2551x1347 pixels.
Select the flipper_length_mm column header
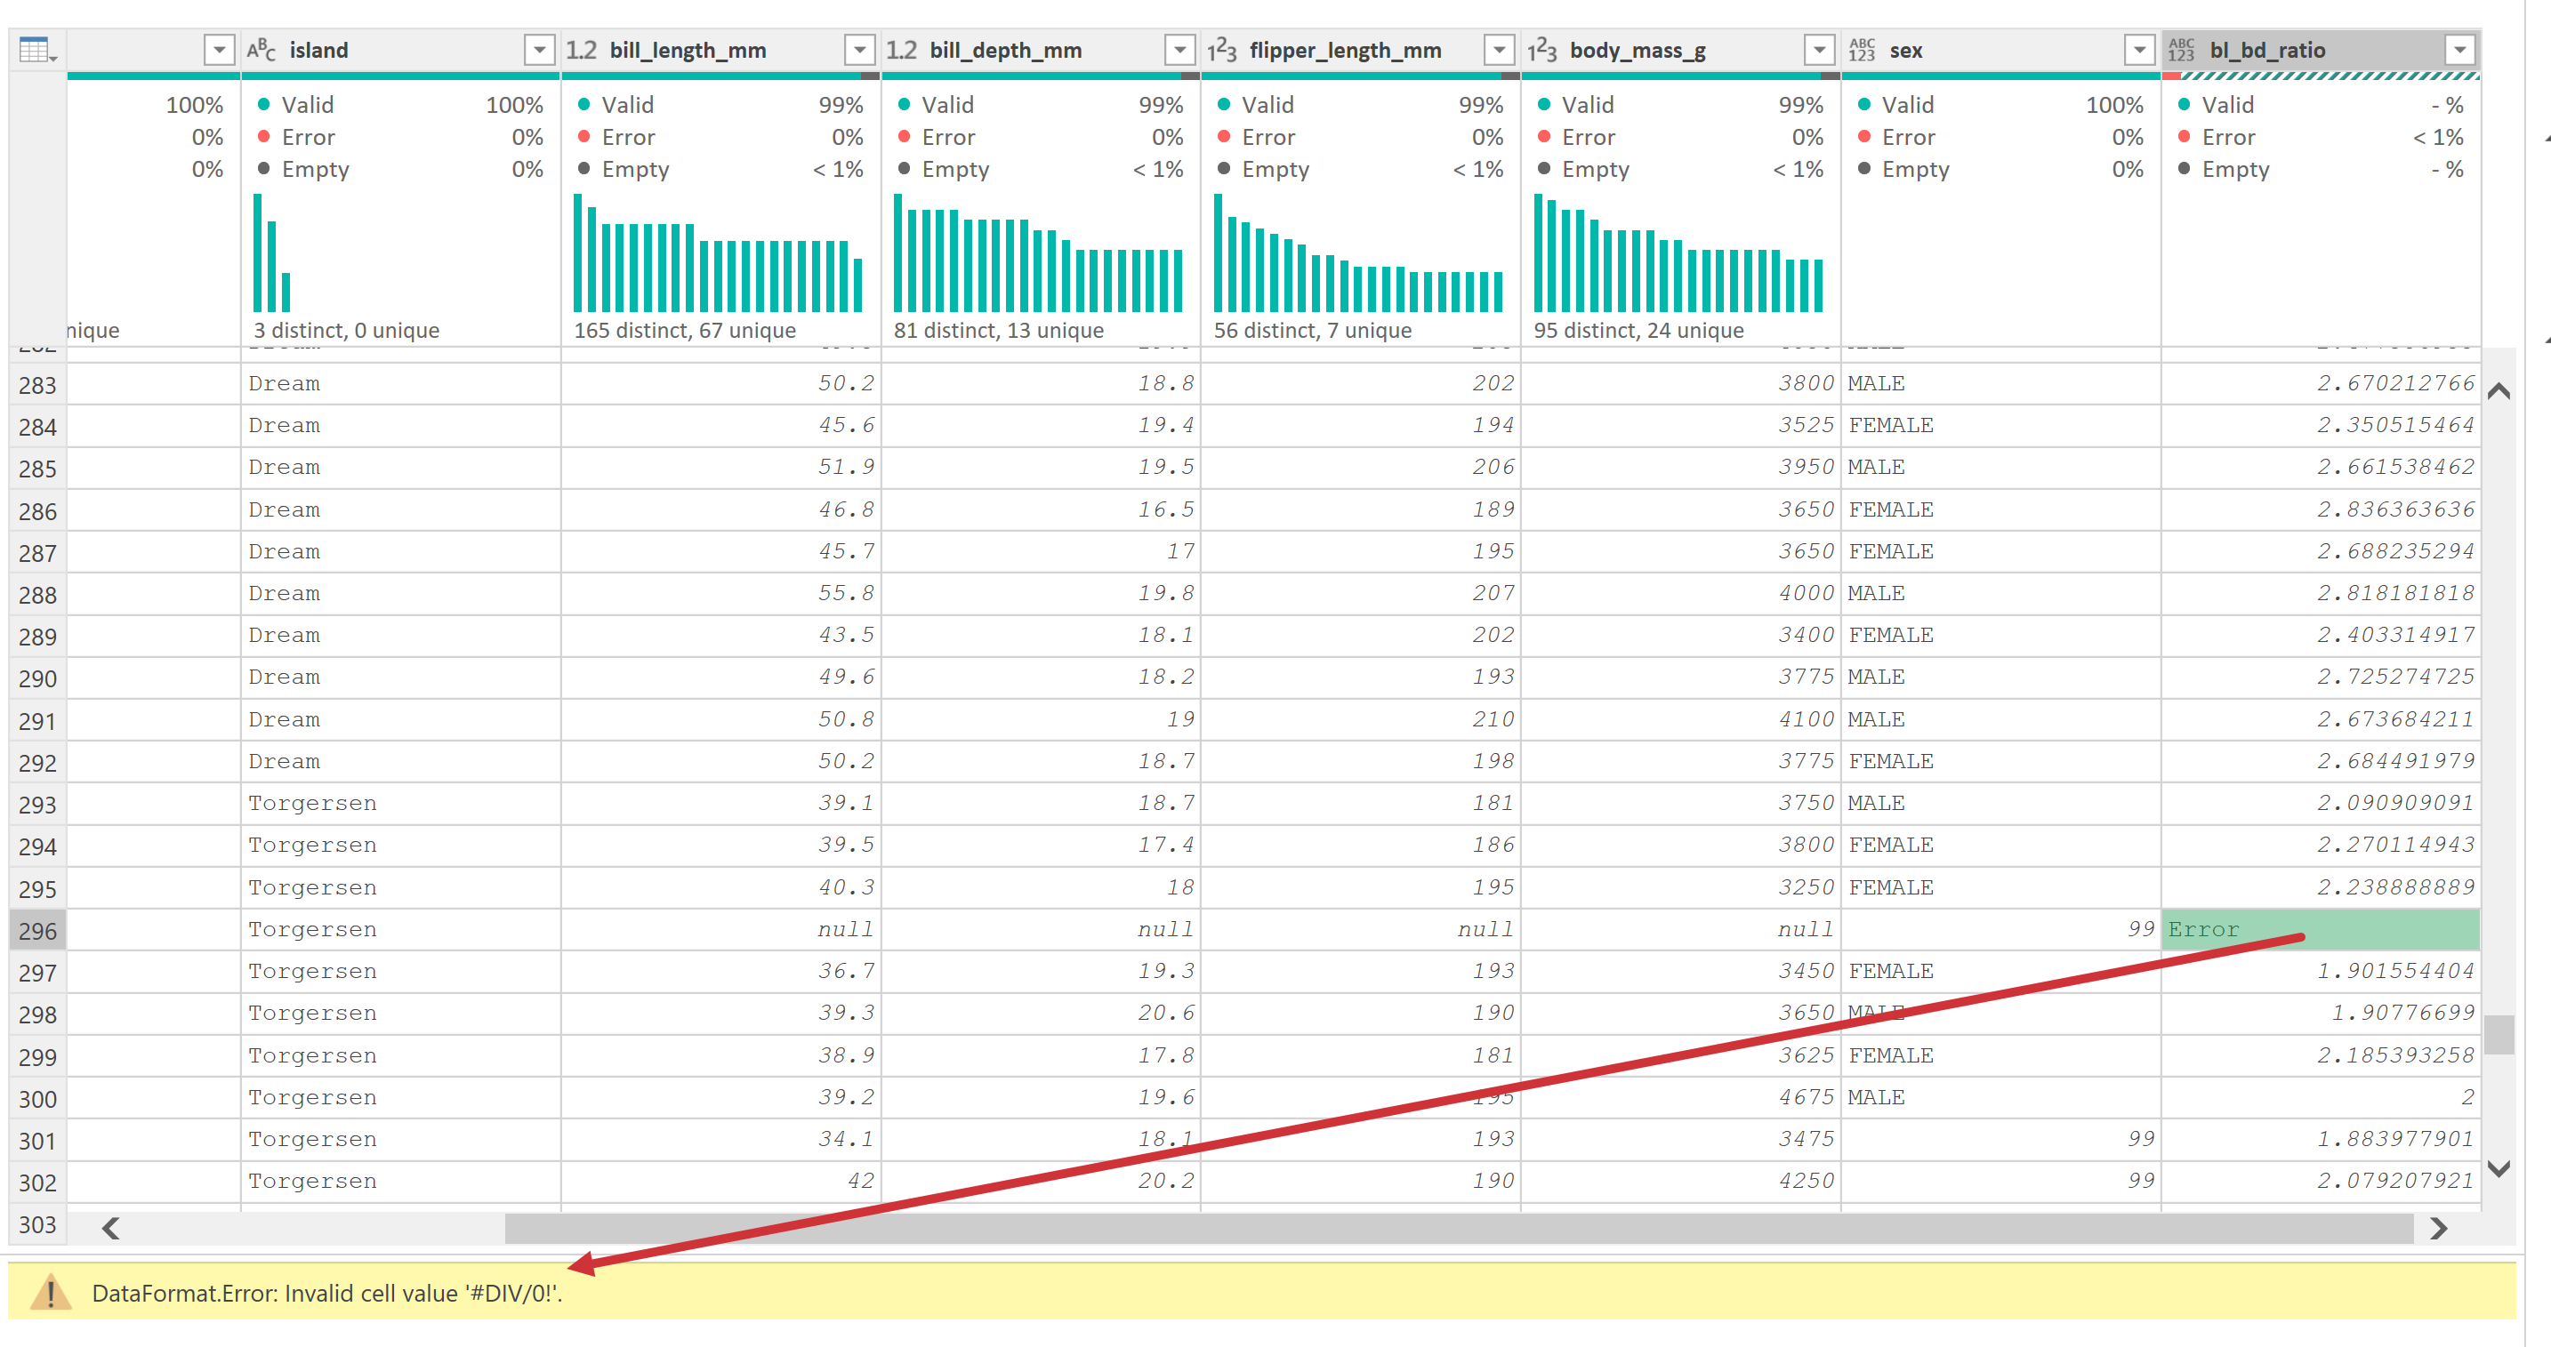pyautogui.click(x=1345, y=51)
